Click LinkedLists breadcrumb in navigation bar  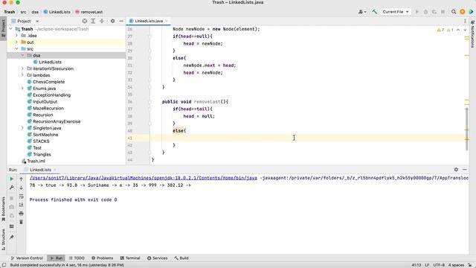coord(57,12)
